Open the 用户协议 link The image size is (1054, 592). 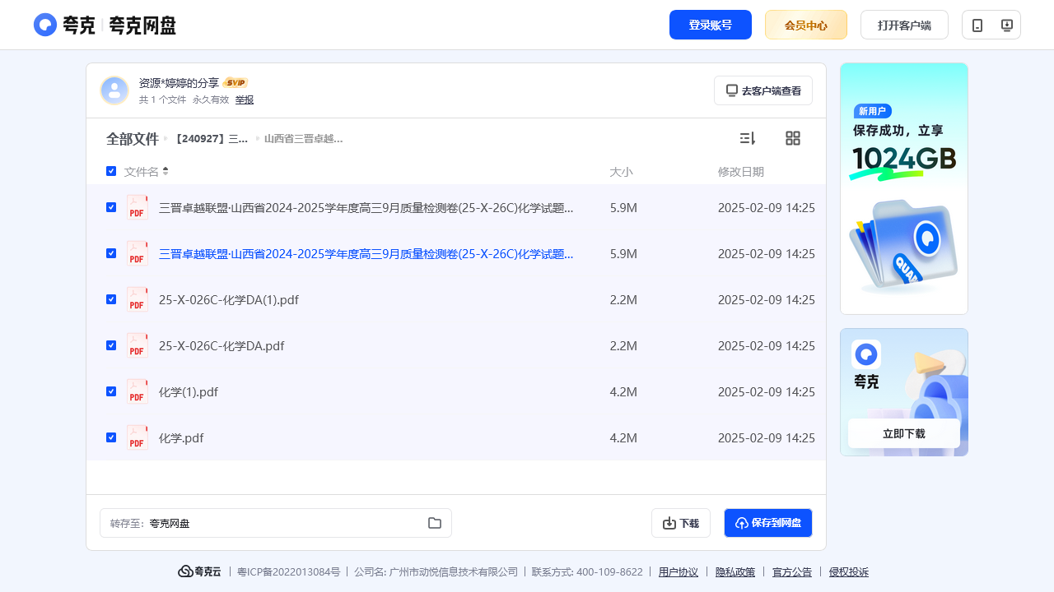tap(679, 571)
